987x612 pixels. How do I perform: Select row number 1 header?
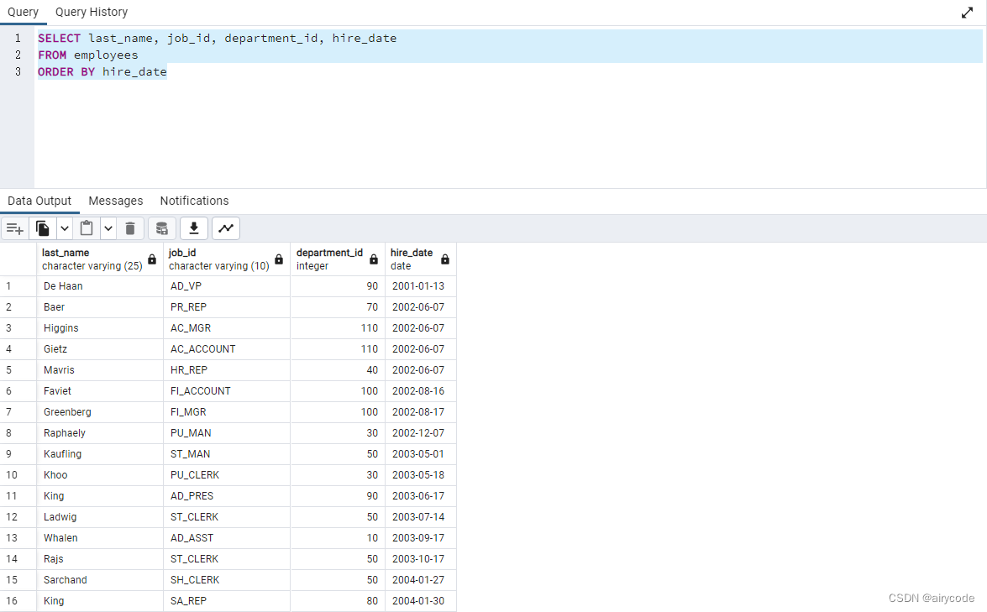click(18, 286)
